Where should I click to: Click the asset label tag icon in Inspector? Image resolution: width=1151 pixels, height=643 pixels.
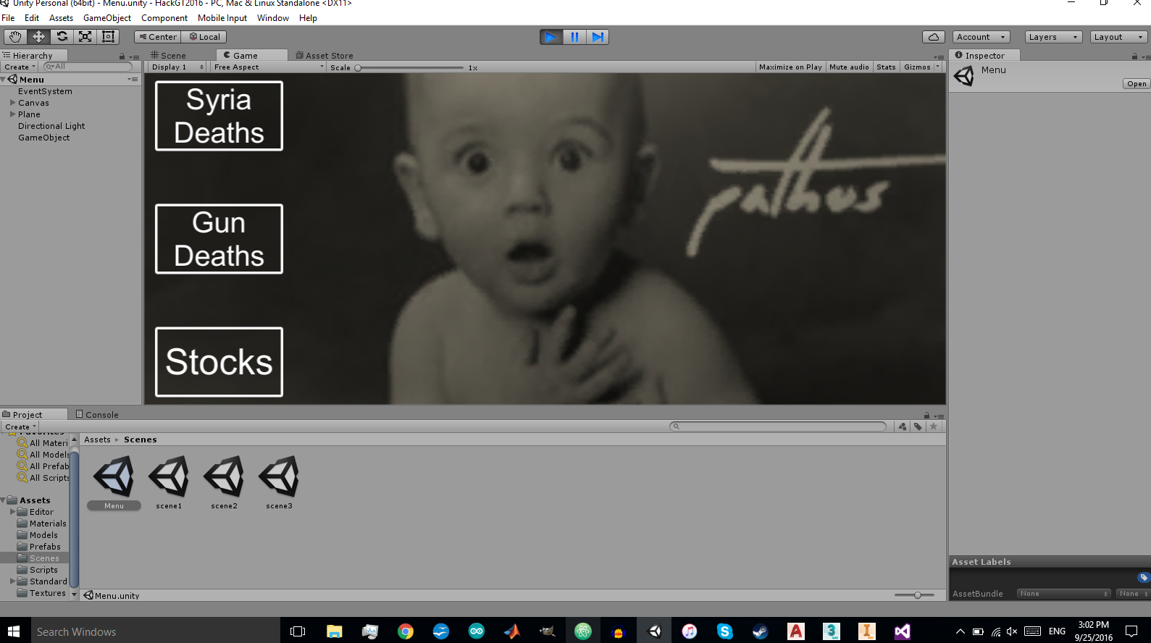click(1143, 577)
